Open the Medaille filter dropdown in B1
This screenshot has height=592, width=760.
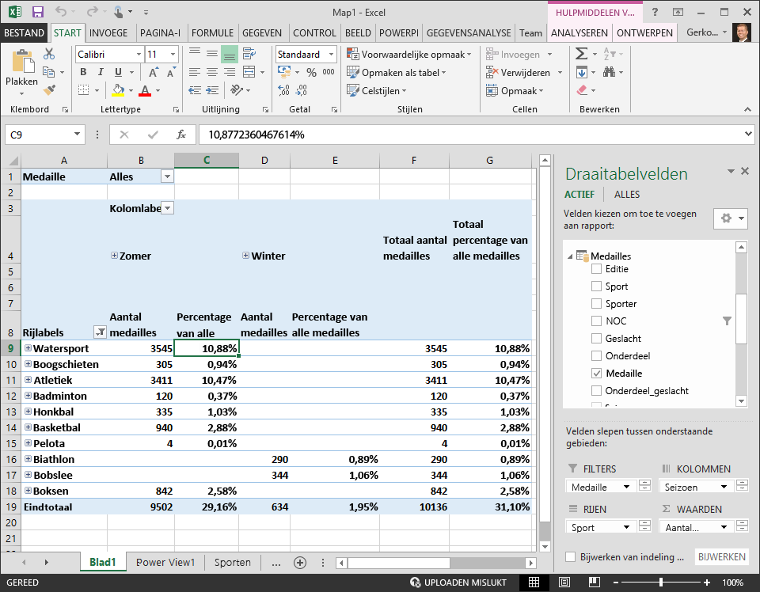point(167,176)
